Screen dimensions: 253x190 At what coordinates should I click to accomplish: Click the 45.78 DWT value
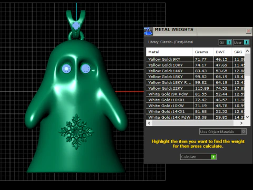coord(221,106)
